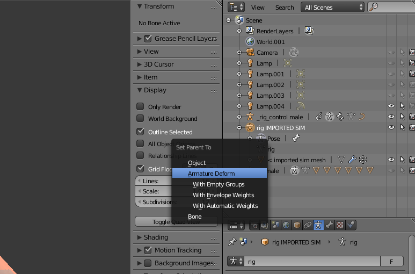415x274 pixels.
Task: Open the Object properties tab
Action: click(297, 225)
